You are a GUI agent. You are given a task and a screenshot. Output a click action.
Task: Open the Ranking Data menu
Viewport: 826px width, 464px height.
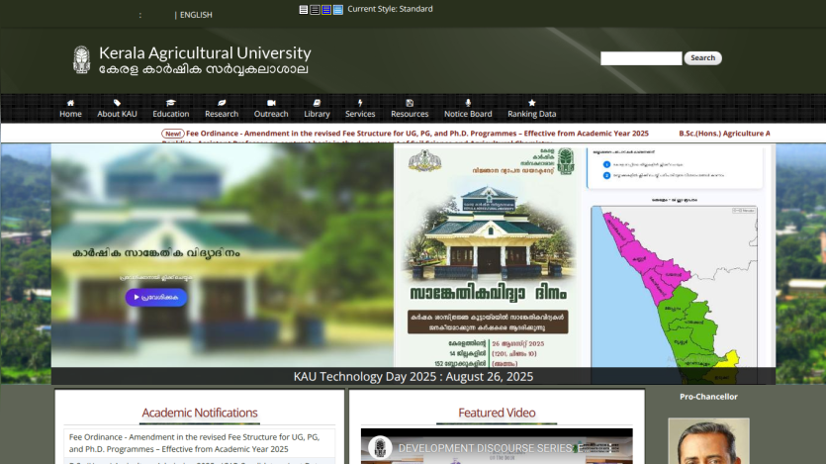(532, 114)
